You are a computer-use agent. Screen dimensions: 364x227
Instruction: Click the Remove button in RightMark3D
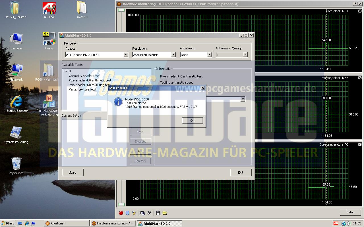click(x=140, y=161)
